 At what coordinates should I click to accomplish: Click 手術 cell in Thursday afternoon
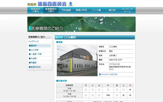(x=108, y=95)
